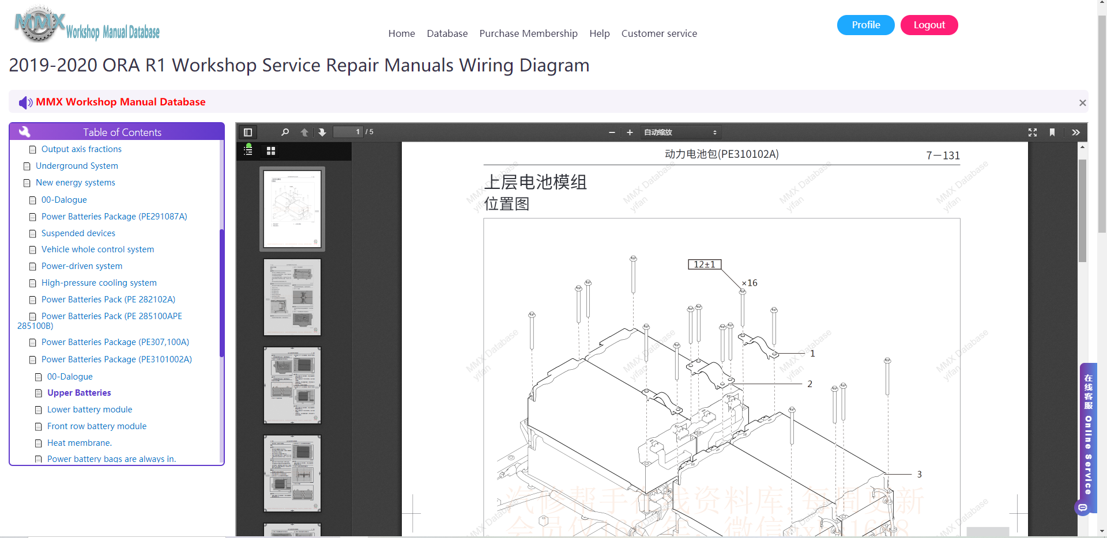The image size is (1107, 538).
Task: Open Power Batteries Package (PE291087A)
Action: (114, 217)
